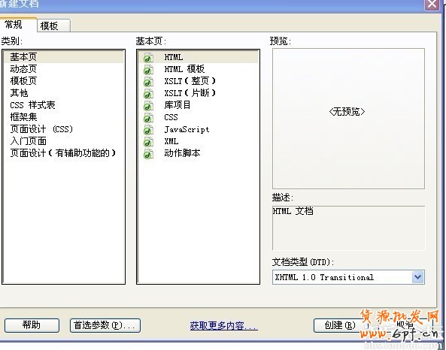Screen dimensions: 446x350
Task: Click the 库项目 file icon
Action: coord(148,106)
